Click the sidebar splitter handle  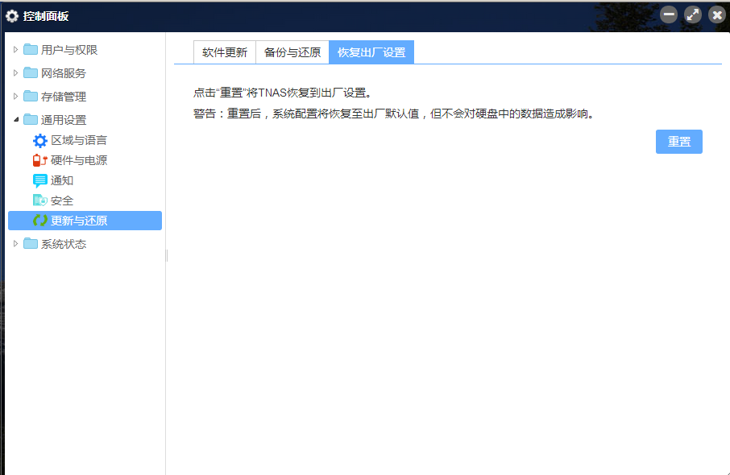pyautogui.click(x=167, y=255)
